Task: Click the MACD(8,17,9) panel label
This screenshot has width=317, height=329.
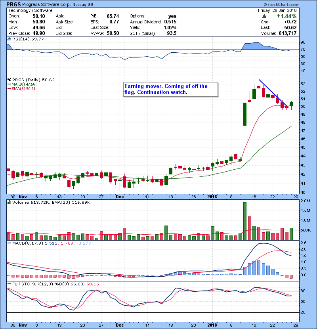Action: (x=27, y=243)
